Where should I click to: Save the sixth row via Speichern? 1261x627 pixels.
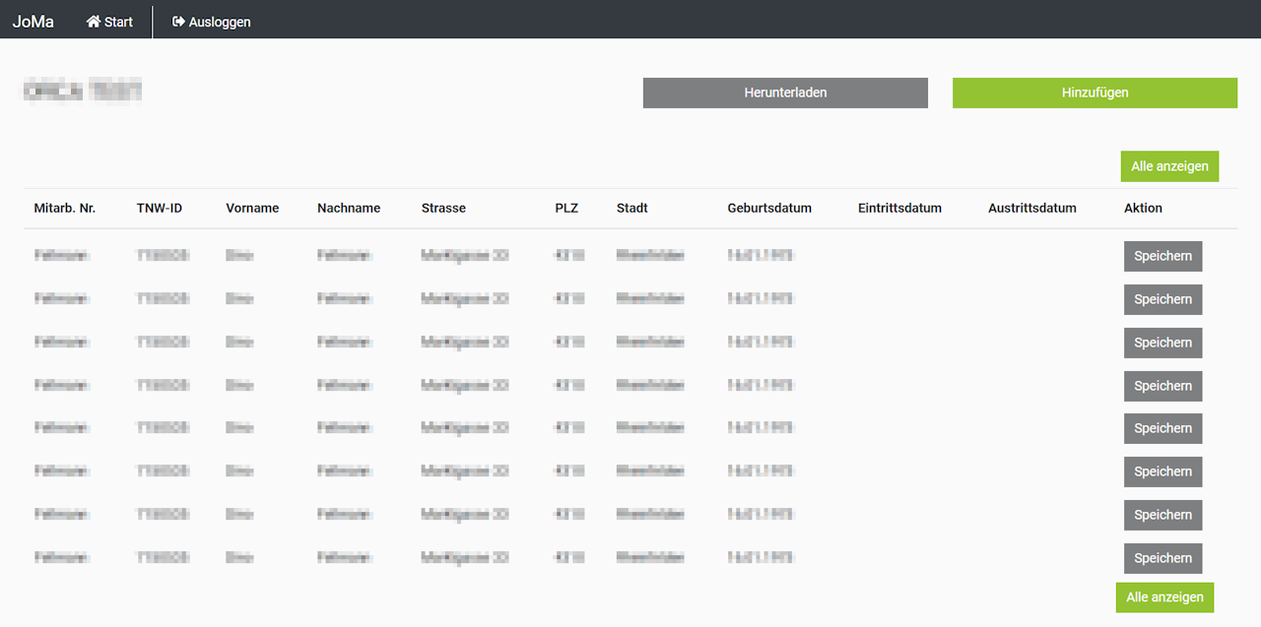click(x=1162, y=471)
